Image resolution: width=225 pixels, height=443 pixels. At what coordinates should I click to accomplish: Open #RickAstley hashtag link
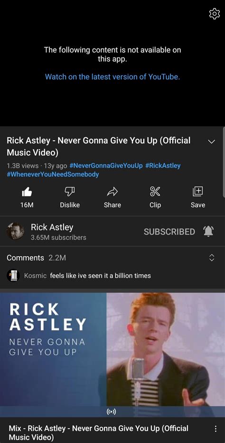tap(163, 165)
